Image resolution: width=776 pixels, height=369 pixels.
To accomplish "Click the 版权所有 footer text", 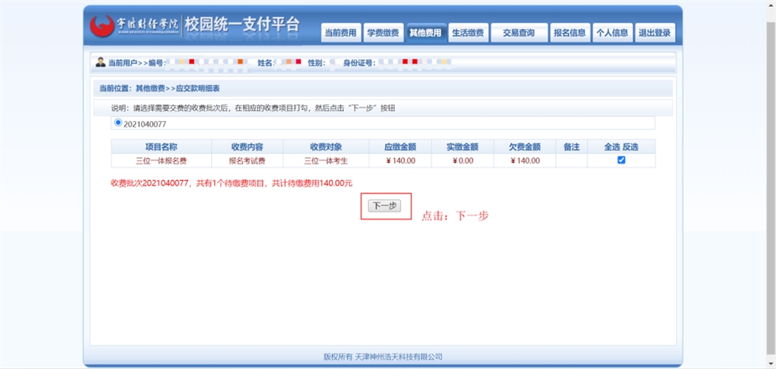I will coord(383,357).
